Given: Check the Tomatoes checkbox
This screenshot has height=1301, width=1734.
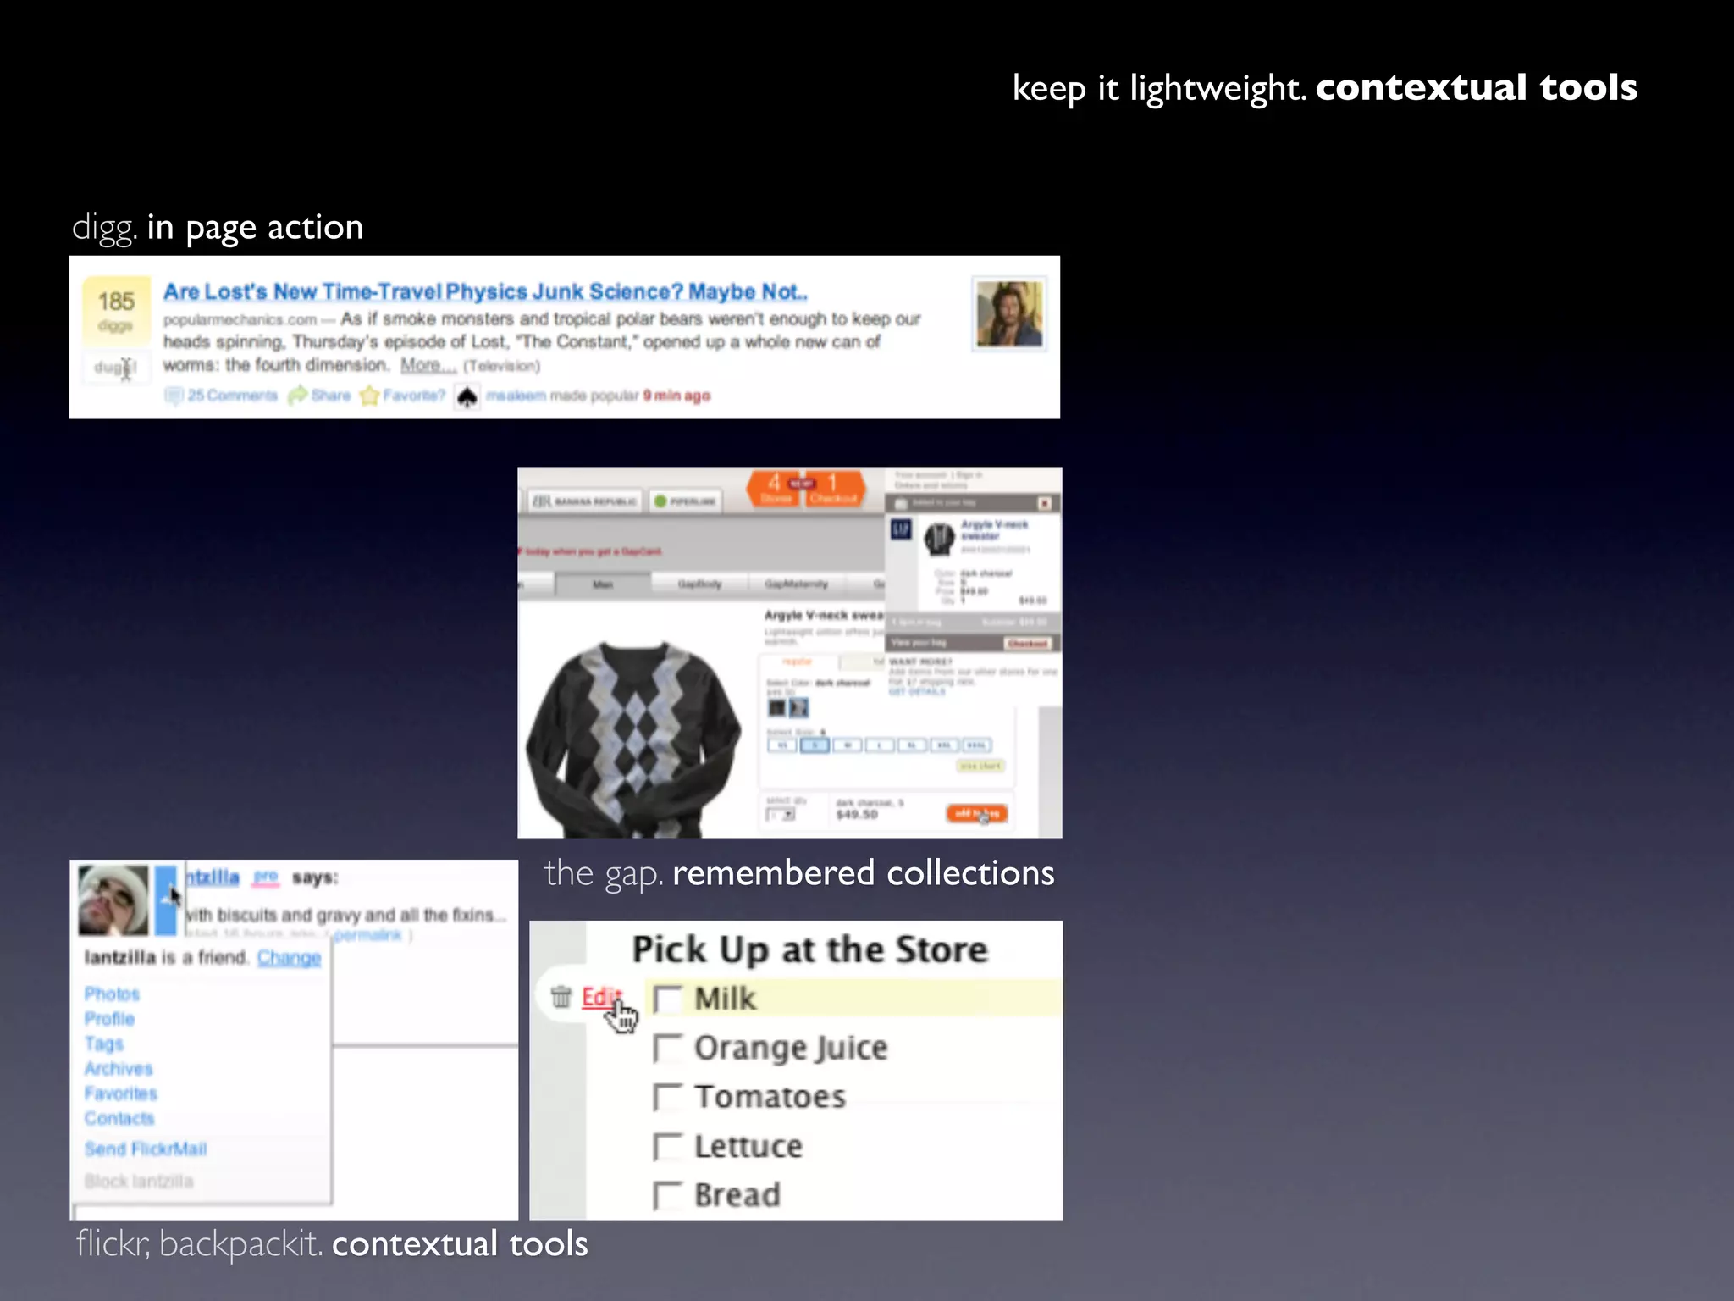Looking at the screenshot, I should click(x=668, y=1098).
